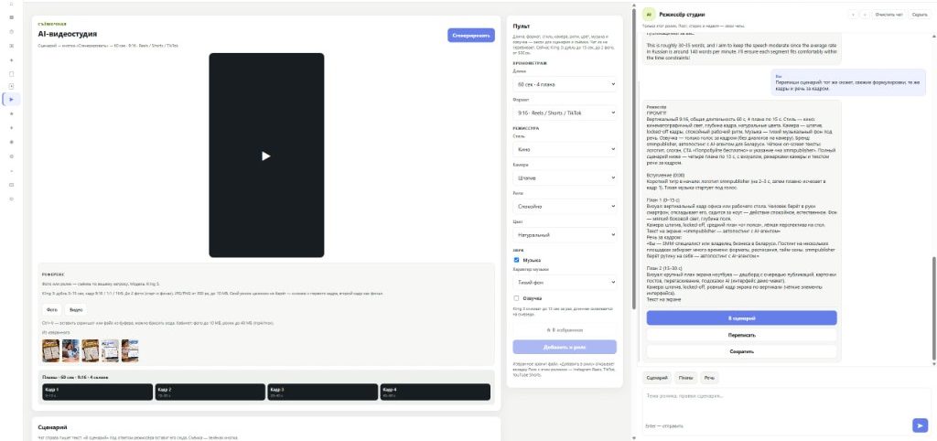The width and height of the screenshot is (937, 441).
Task: Enable the Озвучка checkbox
Action: pos(516,297)
